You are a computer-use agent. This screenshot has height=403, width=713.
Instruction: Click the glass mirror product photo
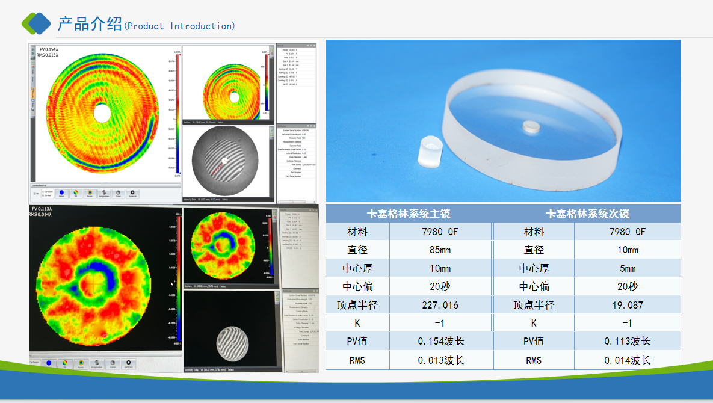tap(503, 120)
